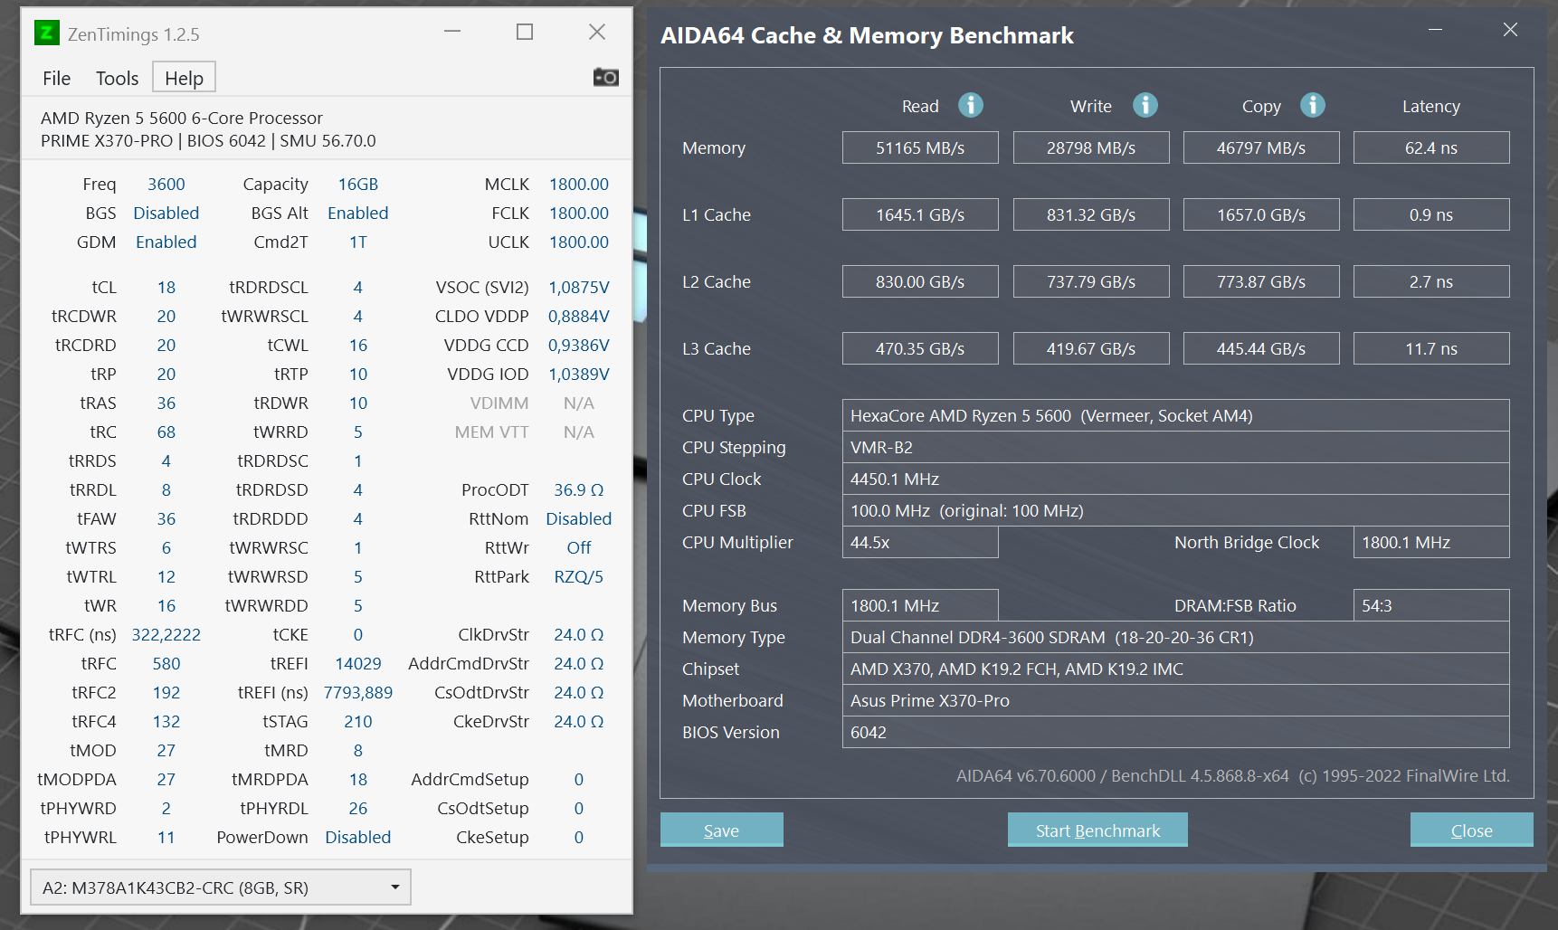The image size is (1558, 930).
Task: Click the Memory Bus value field
Action: [920, 605]
